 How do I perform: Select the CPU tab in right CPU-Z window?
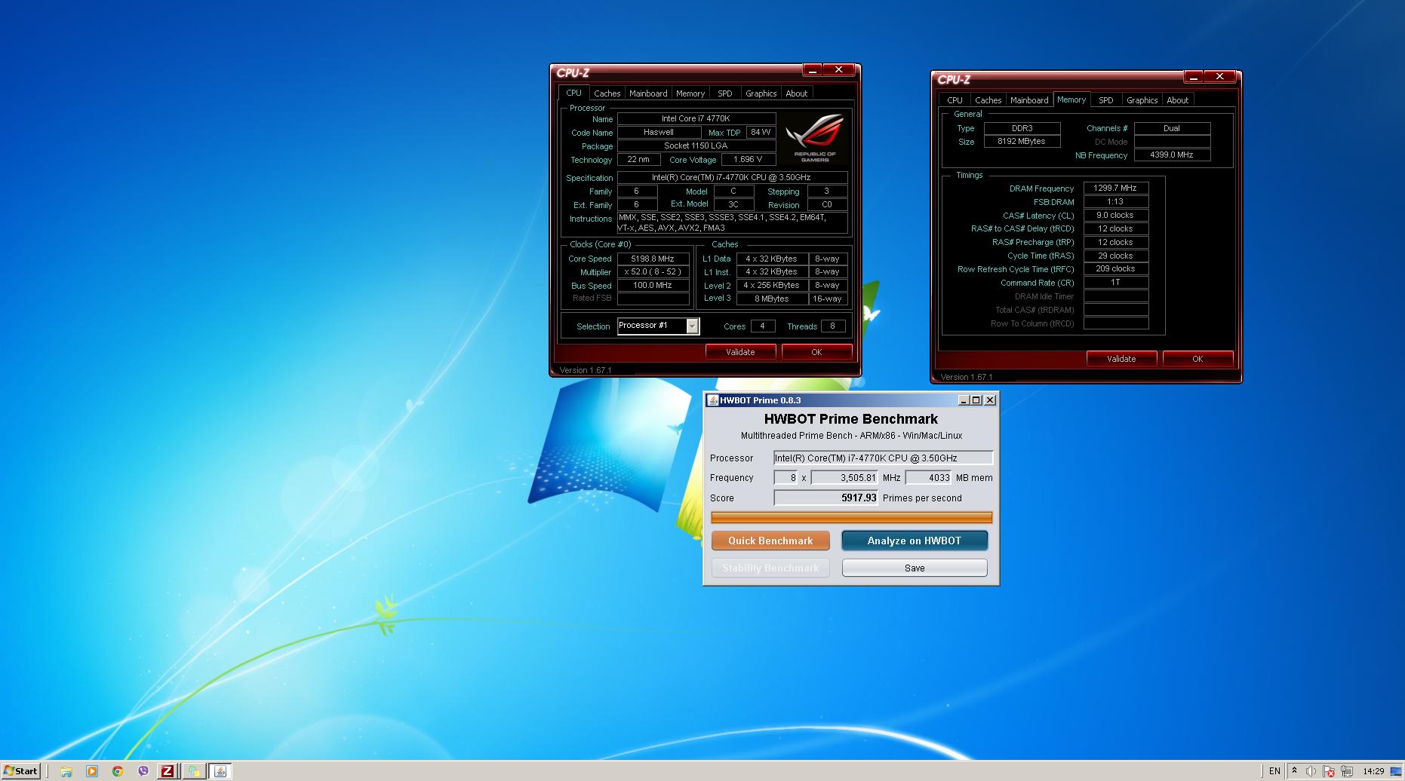(955, 100)
